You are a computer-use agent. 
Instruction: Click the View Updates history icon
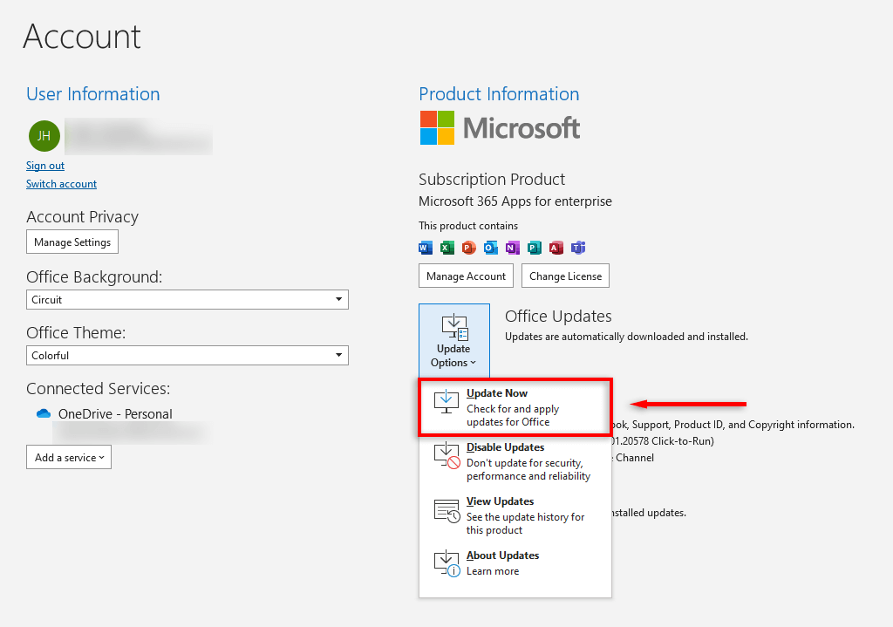tap(446, 511)
